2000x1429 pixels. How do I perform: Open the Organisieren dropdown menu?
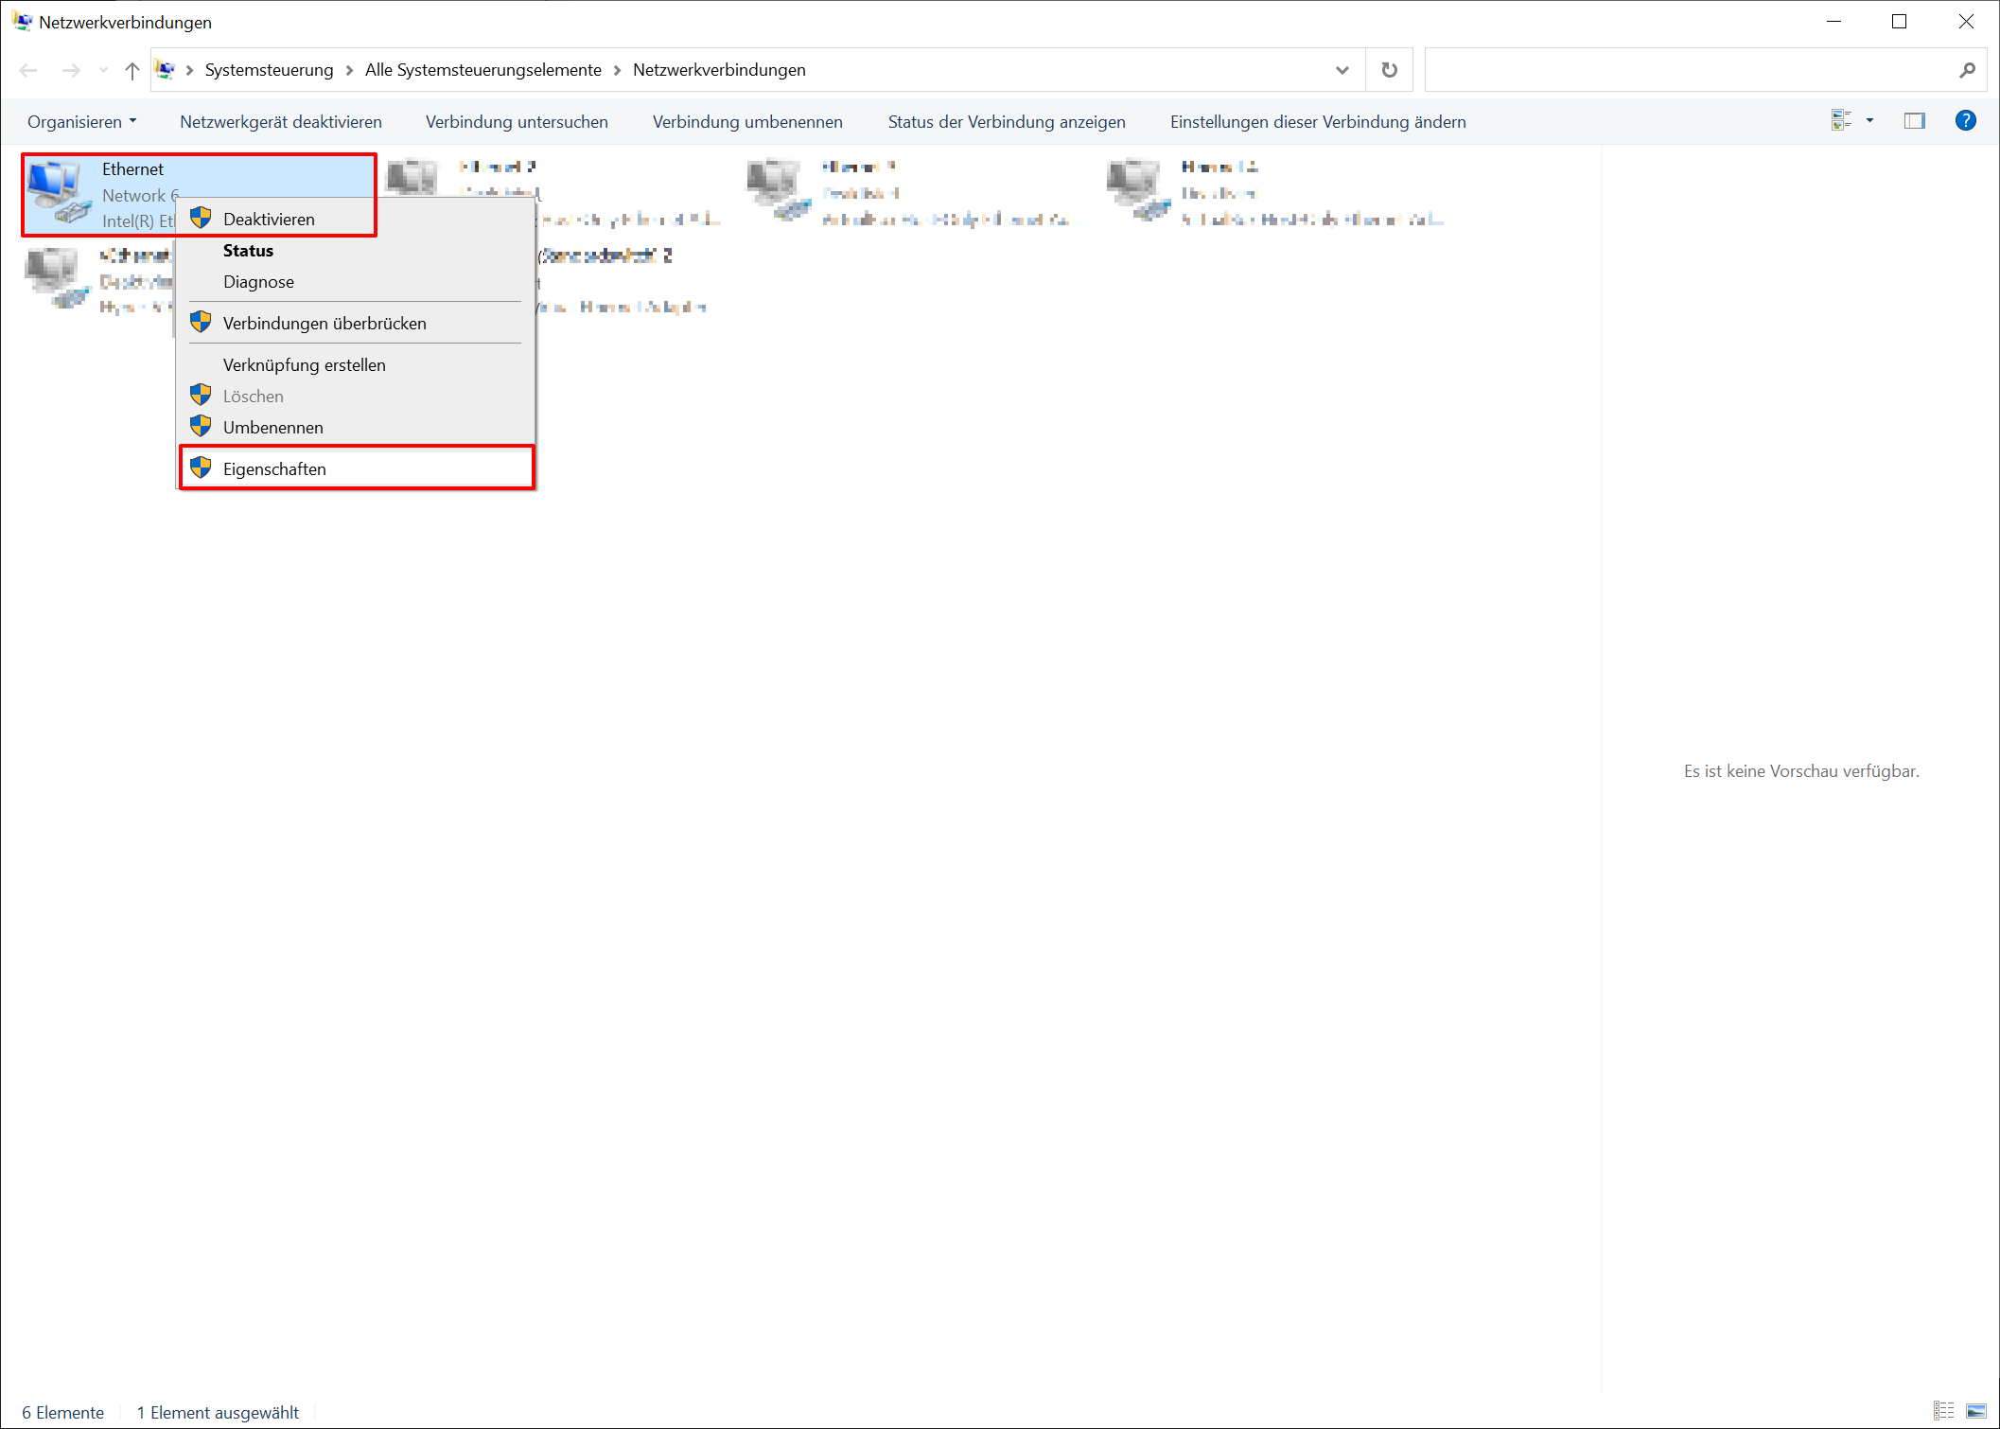81,122
